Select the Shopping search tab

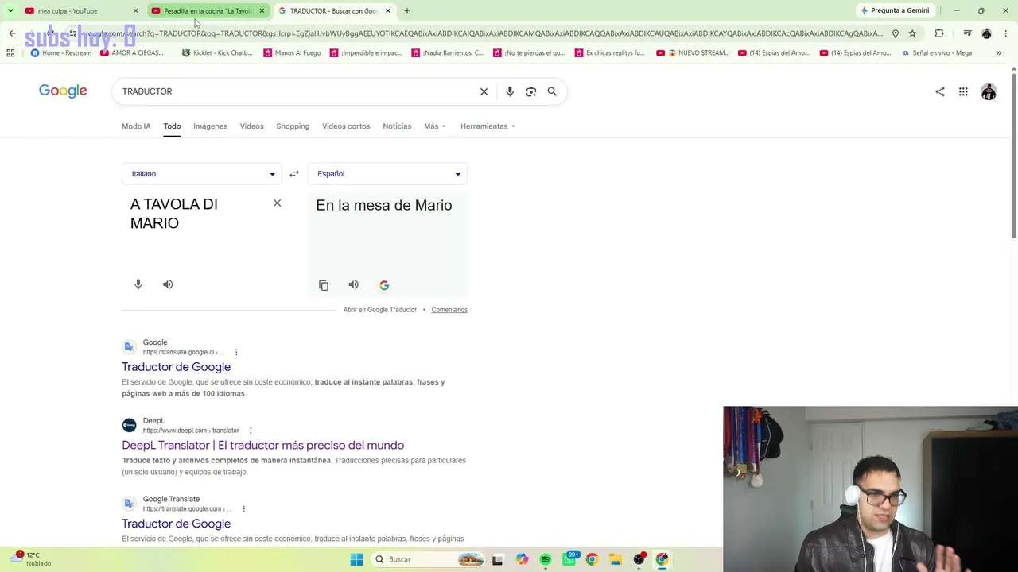pyautogui.click(x=293, y=126)
